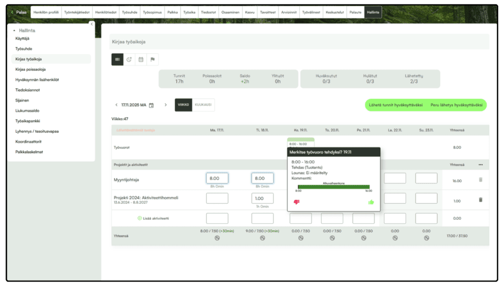The width and height of the screenshot is (504, 286).
Task: Select the list view icon in toolbar
Action: click(x=117, y=60)
